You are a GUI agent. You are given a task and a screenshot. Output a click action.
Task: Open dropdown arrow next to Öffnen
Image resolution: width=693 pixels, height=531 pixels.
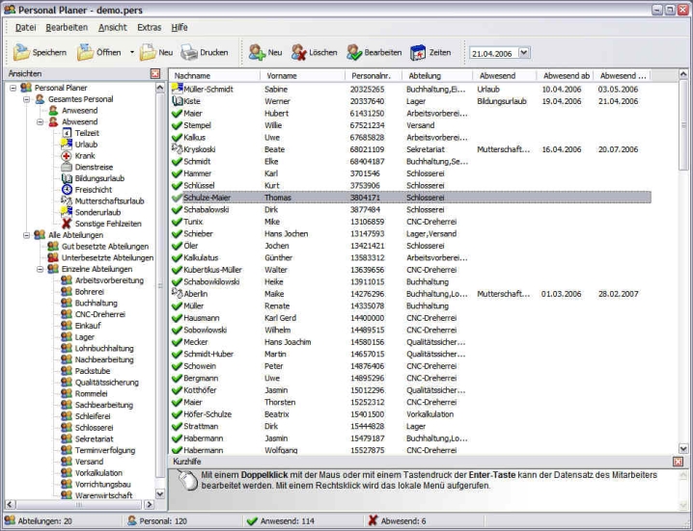point(132,53)
